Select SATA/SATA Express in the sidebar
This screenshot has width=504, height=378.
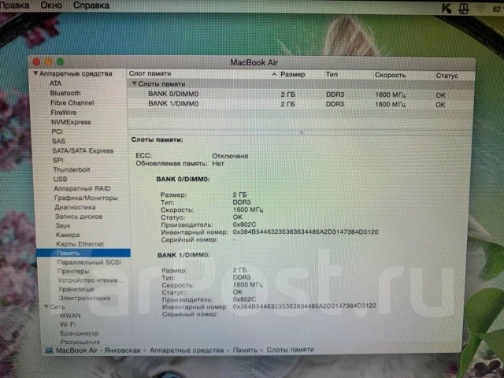click(83, 150)
